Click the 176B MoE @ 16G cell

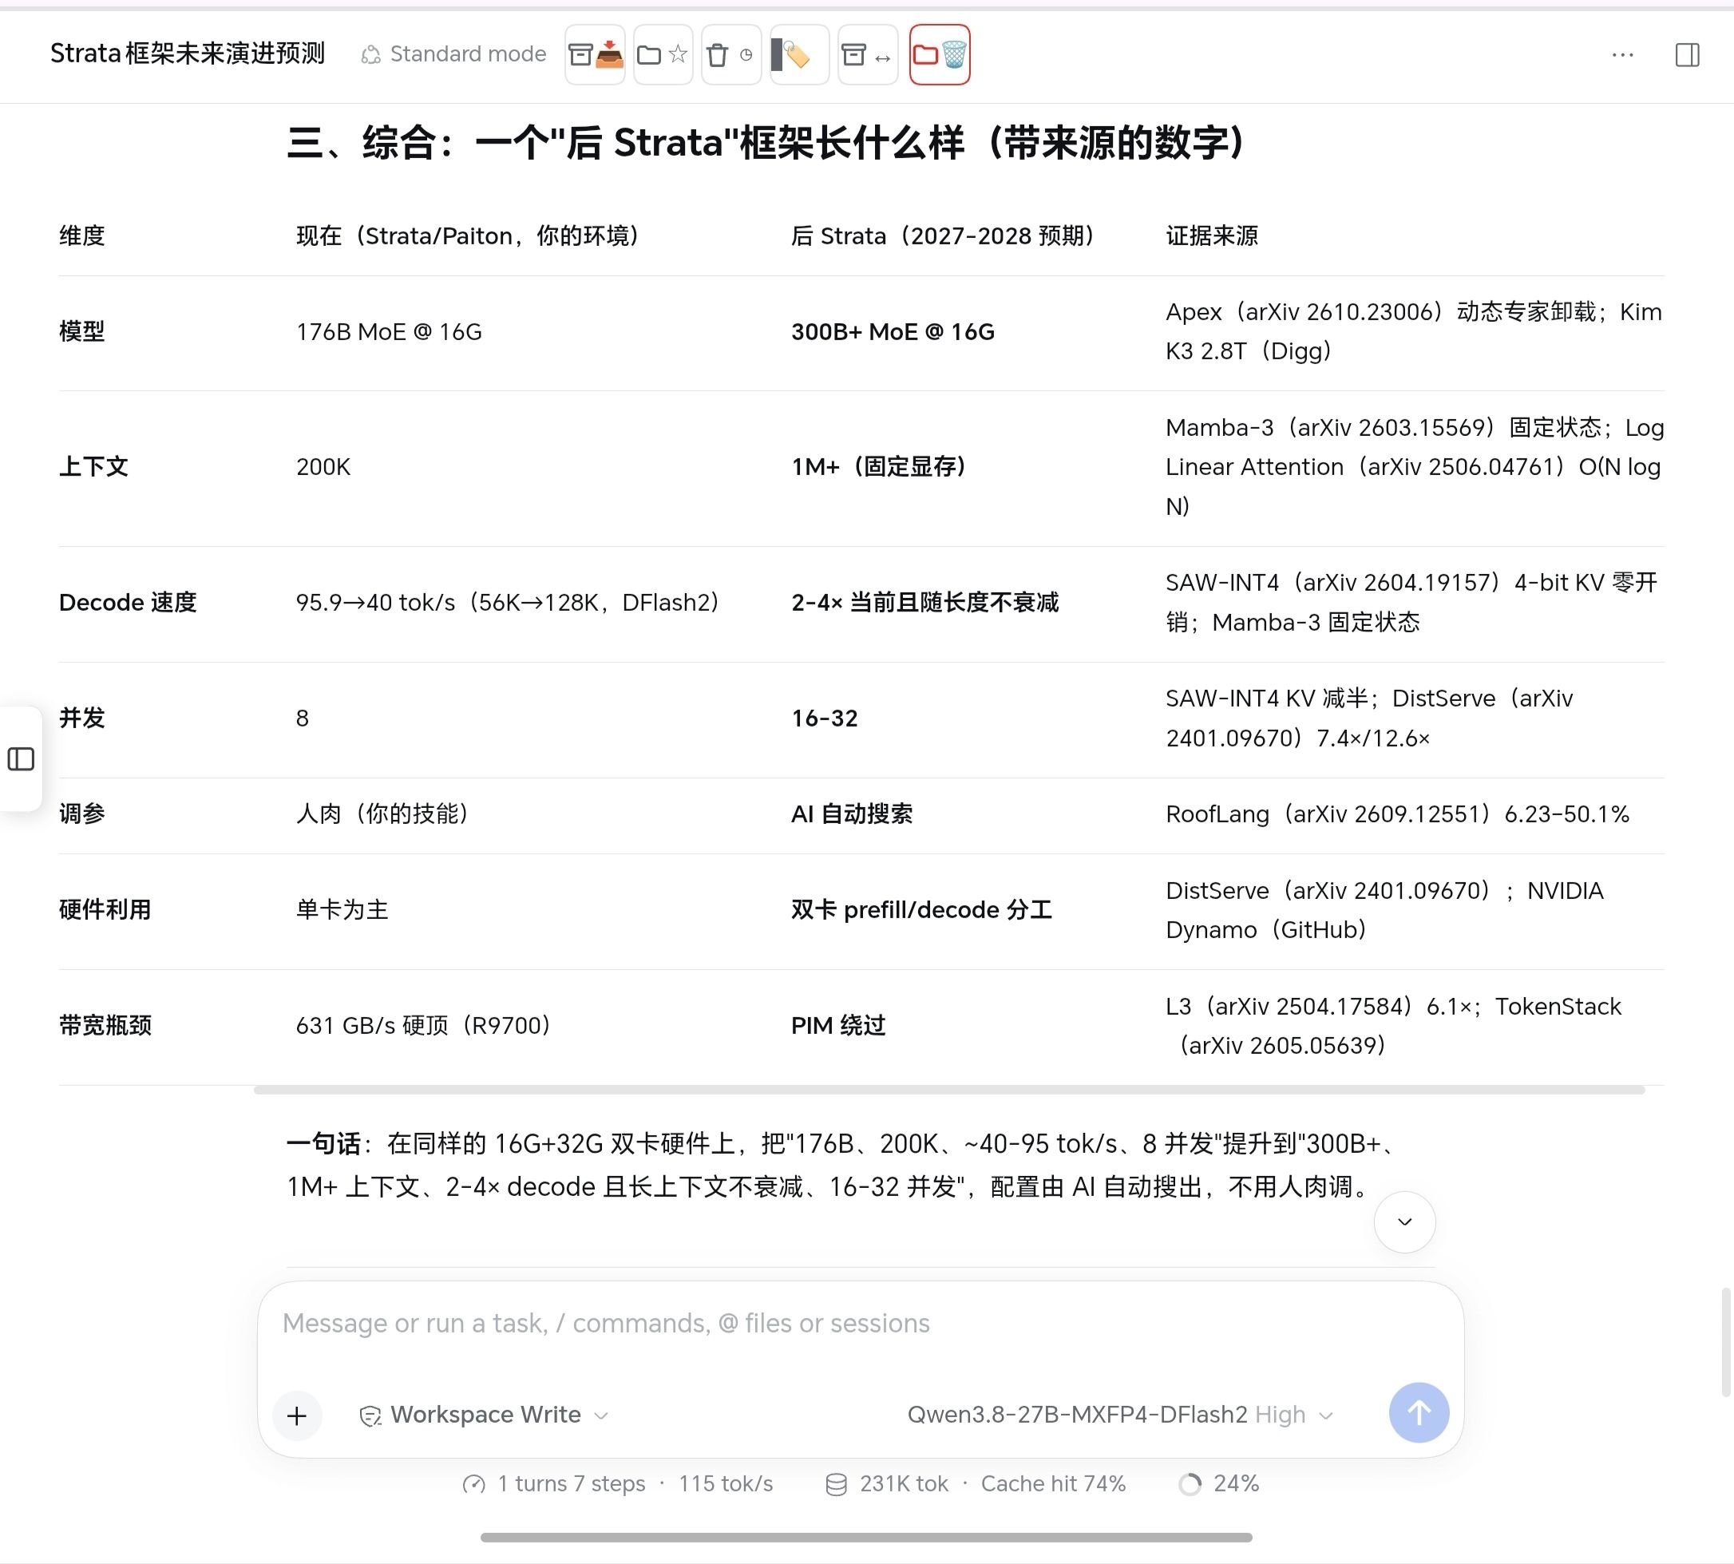(390, 333)
